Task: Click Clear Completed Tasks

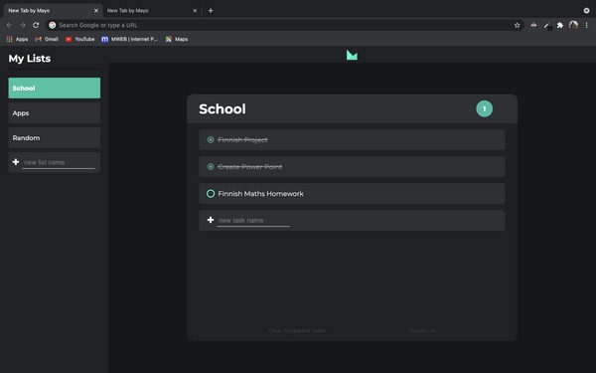Action: point(297,330)
